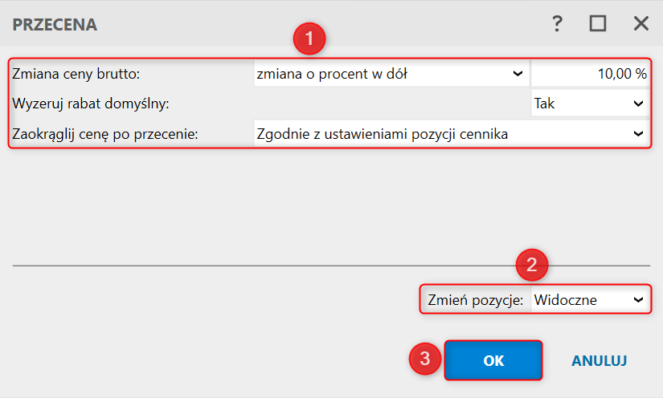Screen dimensions: 663x398
Task: Click the red annotation marker 3
Action: [x=425, y=359]
